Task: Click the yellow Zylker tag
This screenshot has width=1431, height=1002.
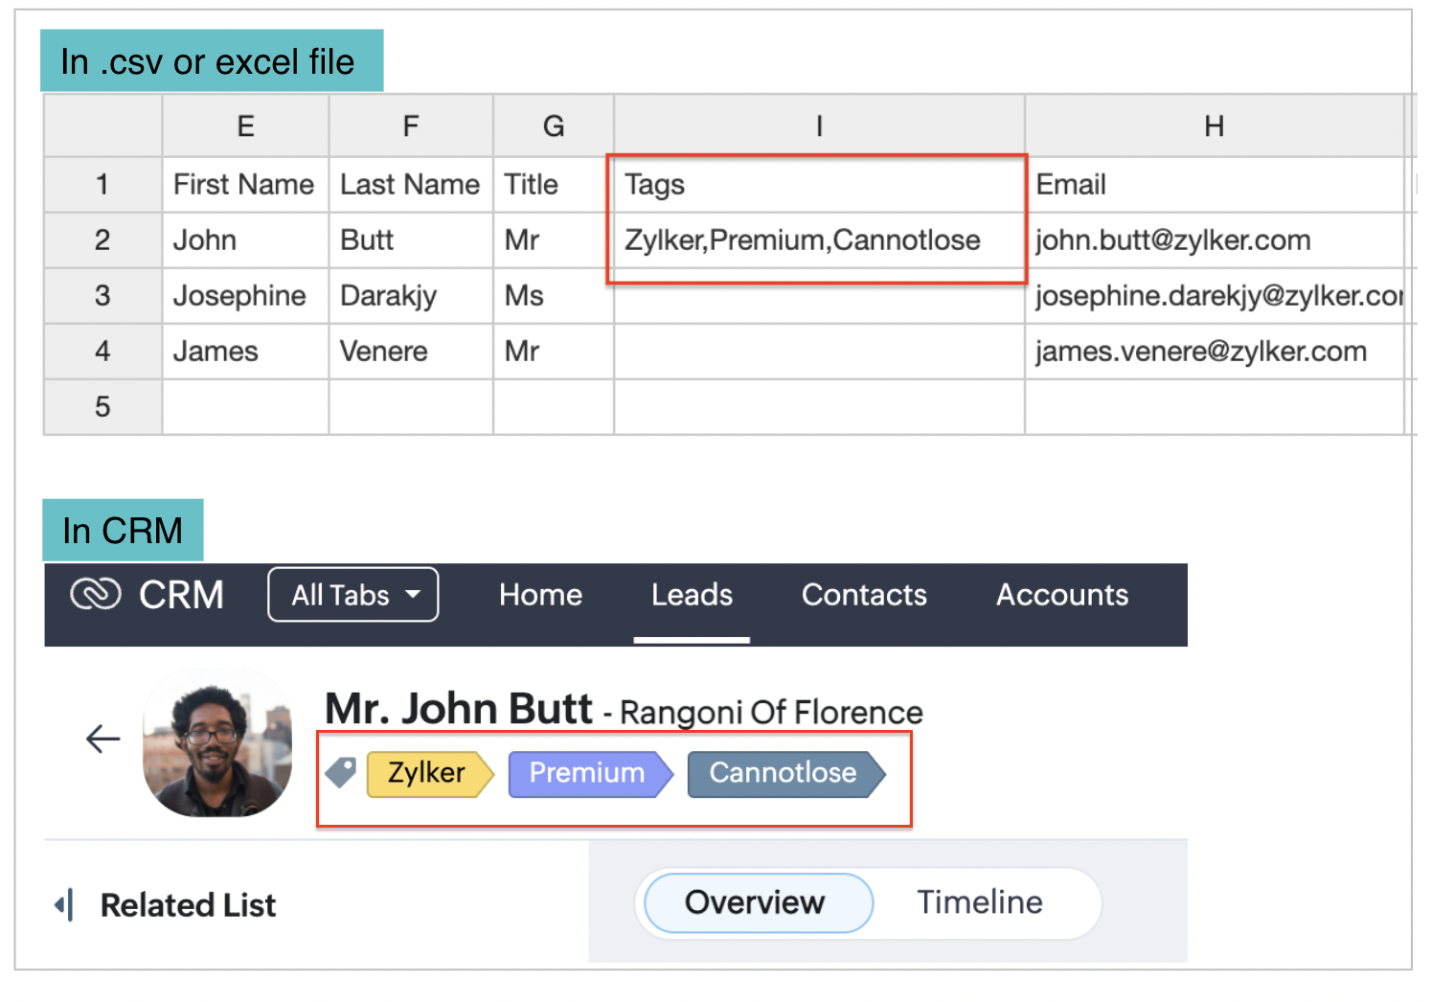Action: point(427,773)
